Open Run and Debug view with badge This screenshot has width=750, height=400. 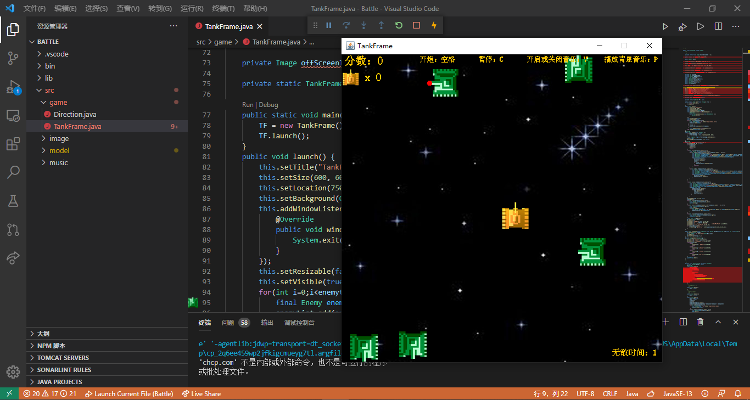click(13, 87)
